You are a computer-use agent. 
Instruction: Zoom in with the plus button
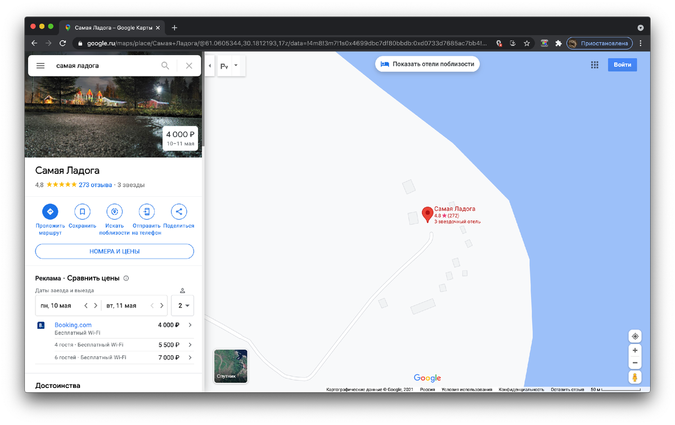point(635,350)
